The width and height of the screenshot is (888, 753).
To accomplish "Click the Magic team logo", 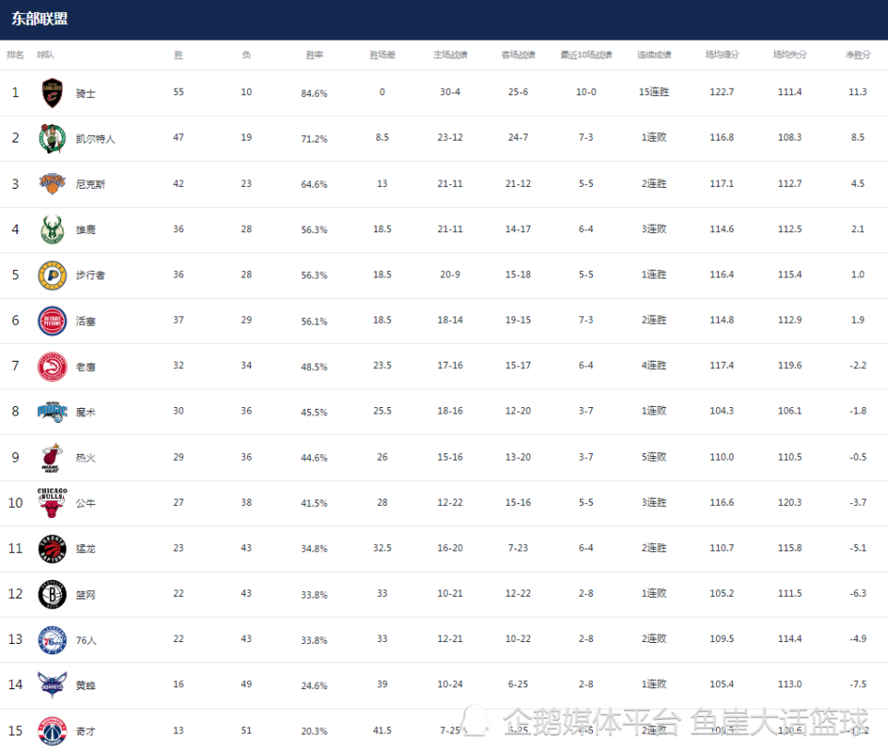I will [52, 413].
